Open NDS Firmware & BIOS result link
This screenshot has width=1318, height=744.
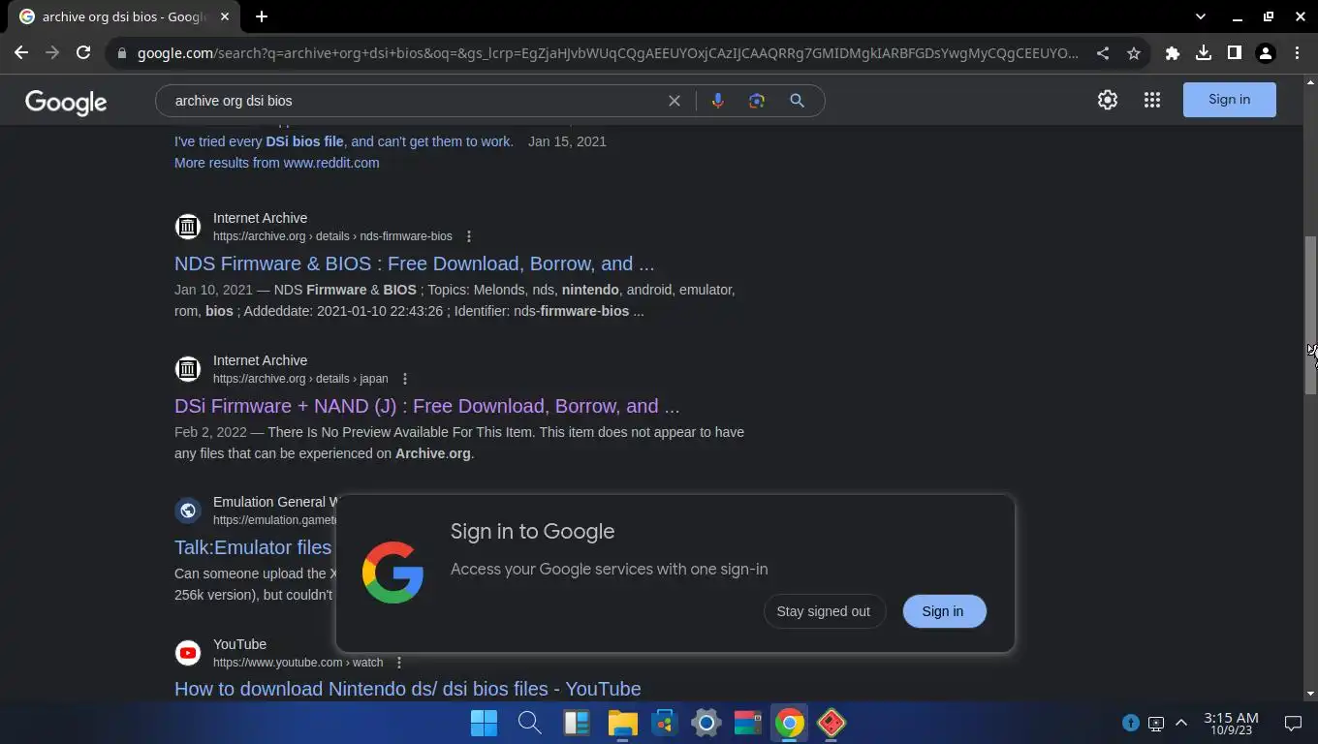click(414, 263)
